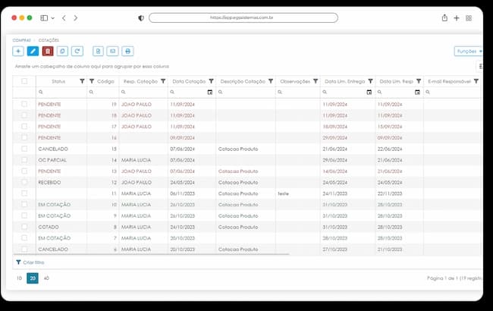Open filter for E-mail Responsável column

click(x=476, y=81)
